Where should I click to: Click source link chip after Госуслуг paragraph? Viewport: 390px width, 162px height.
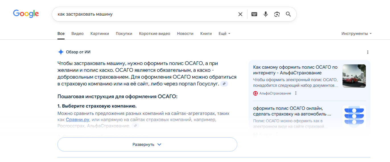[224, 84]
